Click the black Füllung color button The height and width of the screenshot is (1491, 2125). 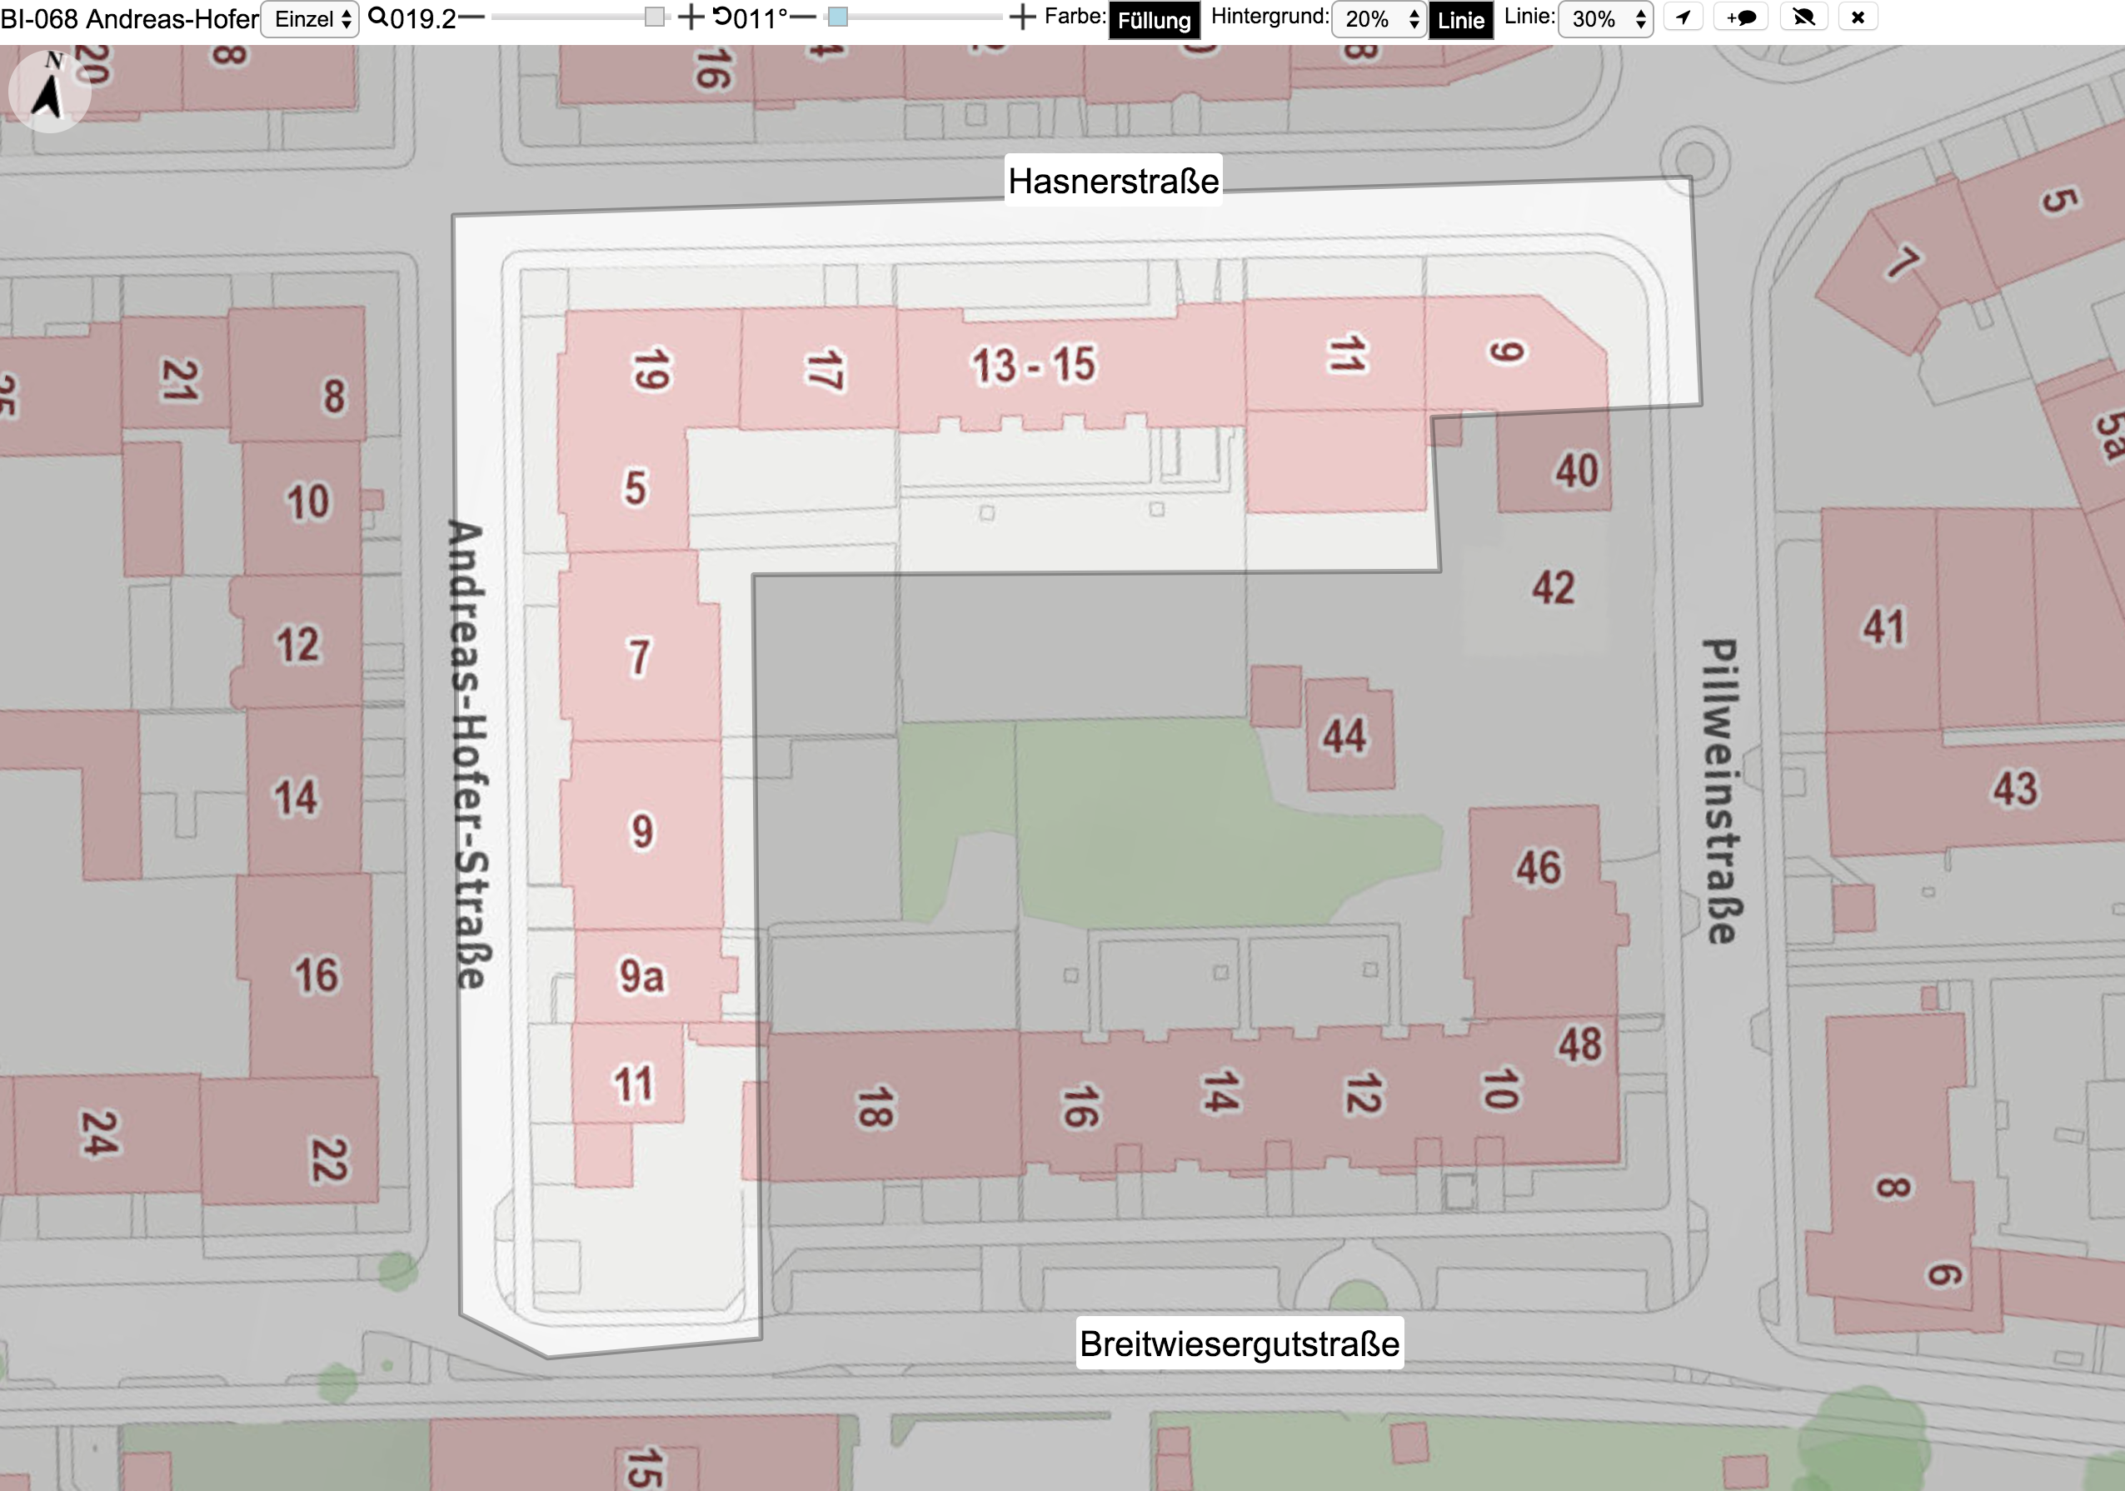[x=1154, y=19]
